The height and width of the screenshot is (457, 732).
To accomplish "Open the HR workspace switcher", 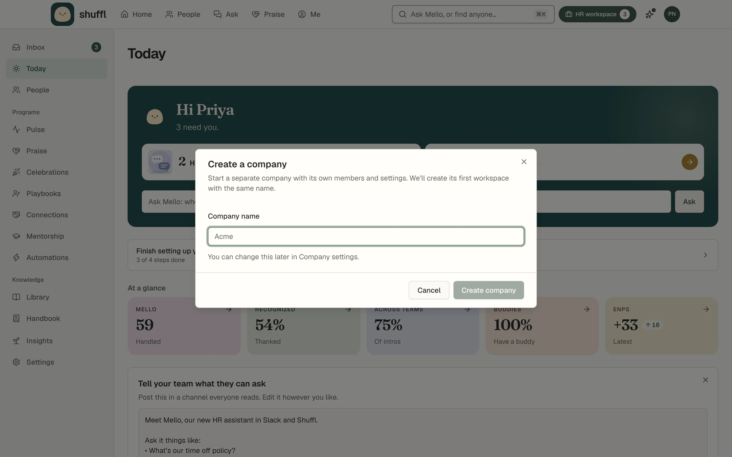I will point(597,14).
